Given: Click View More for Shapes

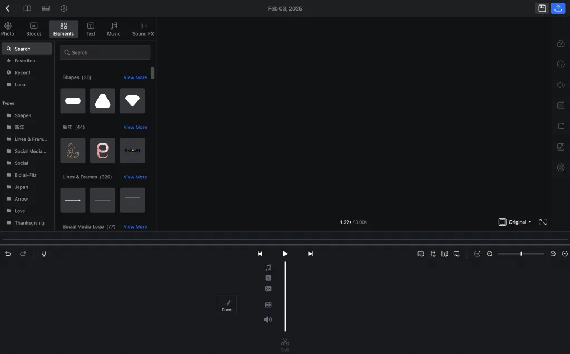Looking at the screenshot, I should (x=135, y=77).
